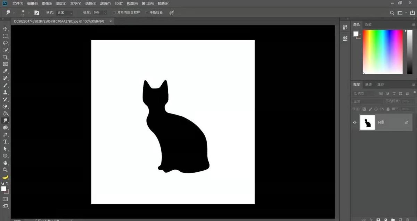Open the History panel icon
Screen dimensions: 417x221
[x=345, y=27]
